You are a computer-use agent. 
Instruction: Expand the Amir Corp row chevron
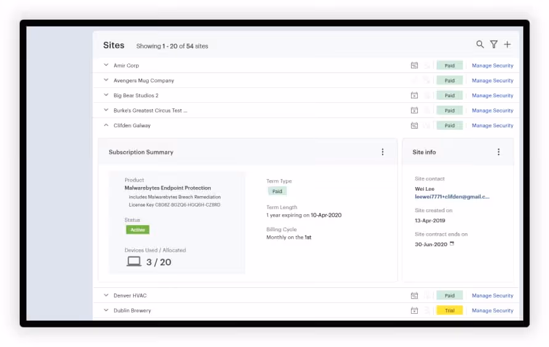pyautogui.click(x=106, y=65)
